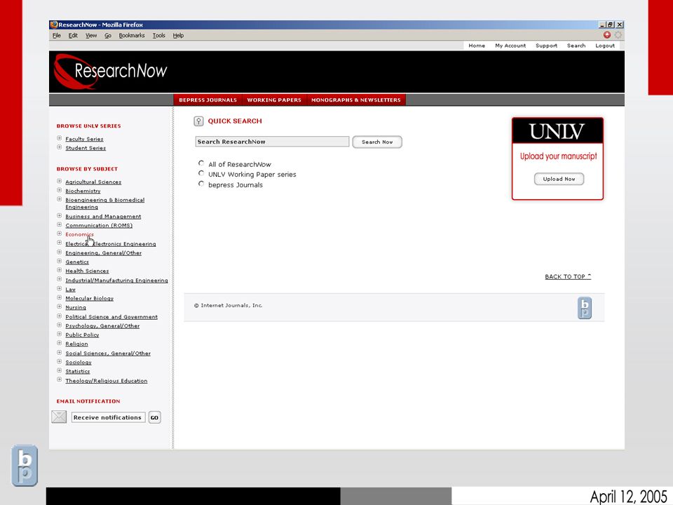The height and width of the screenshot is (505, 673).
Task: Click the Logout link
Action: pos(605,46)
